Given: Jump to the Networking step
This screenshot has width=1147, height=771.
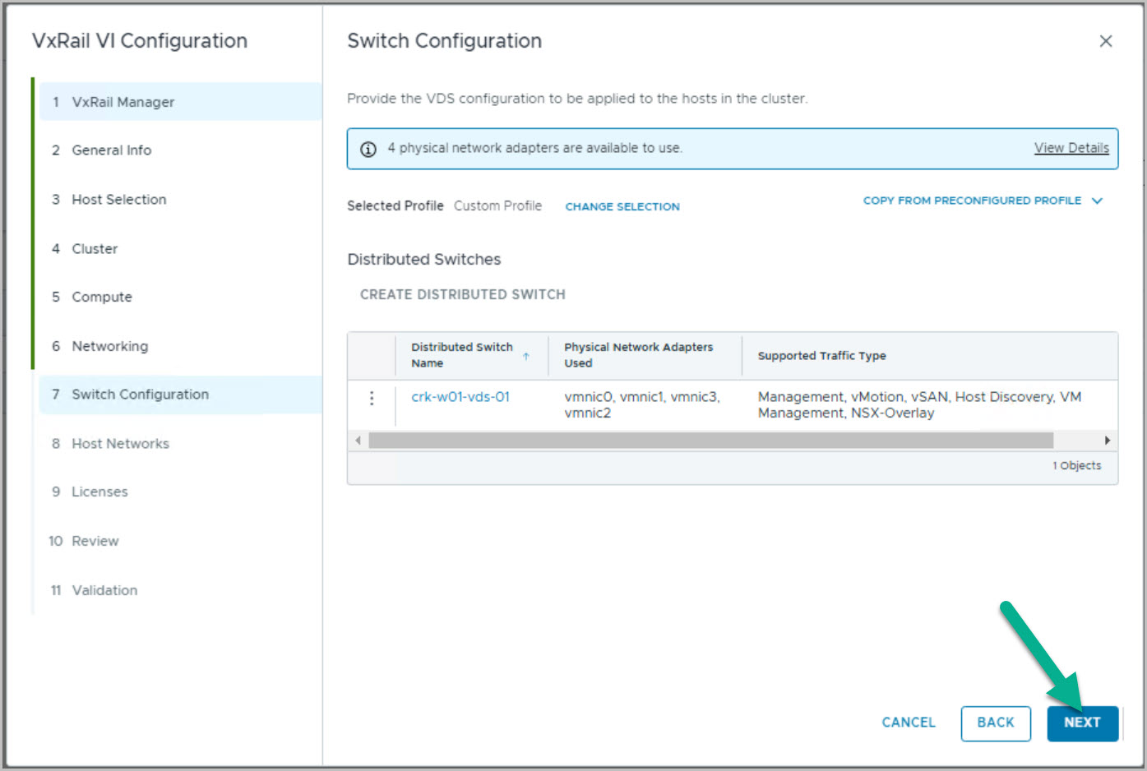Looking at the screenshot, I should 109,346.
